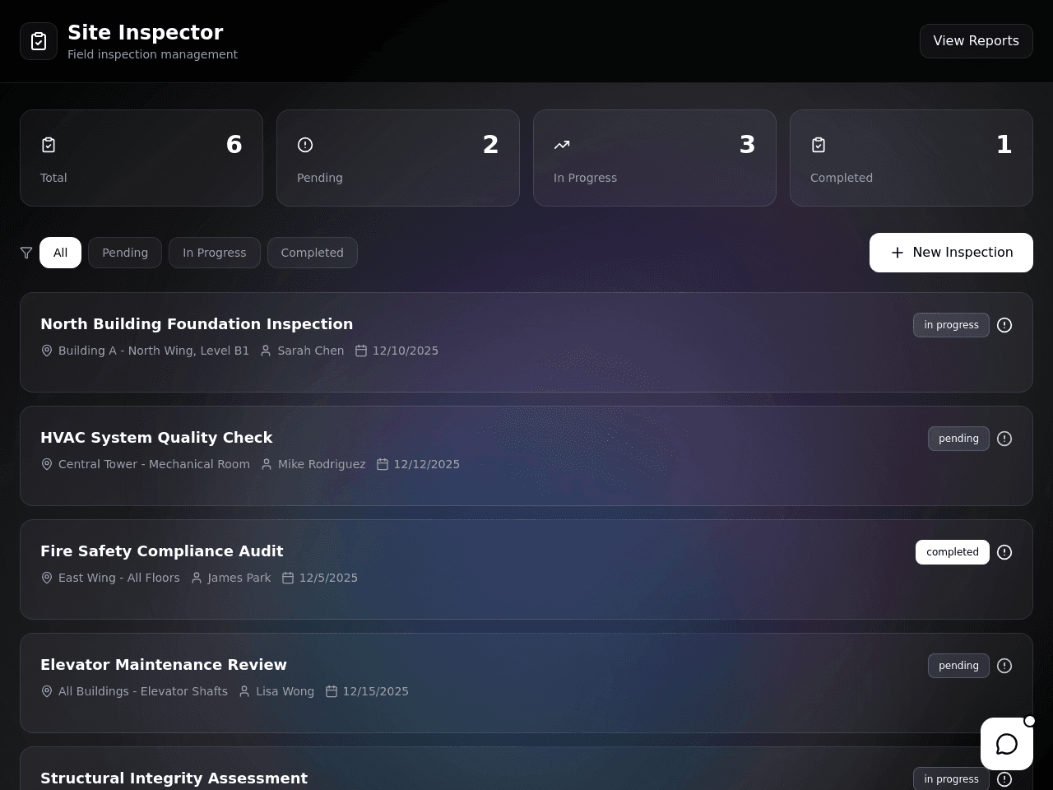Open the chat bubble widget
Viewport: 1053px width, 790px height.
(x=1007, y=744)
